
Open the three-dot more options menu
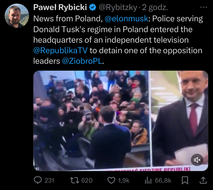tap(204, 7)
